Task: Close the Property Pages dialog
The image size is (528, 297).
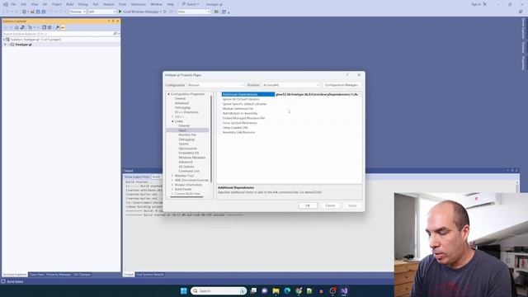Action: tap(359, 75)
